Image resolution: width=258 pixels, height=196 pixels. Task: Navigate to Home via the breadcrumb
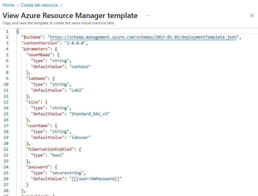pos(8,5)
